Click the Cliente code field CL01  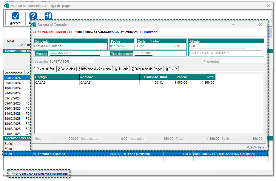[217, 46]
